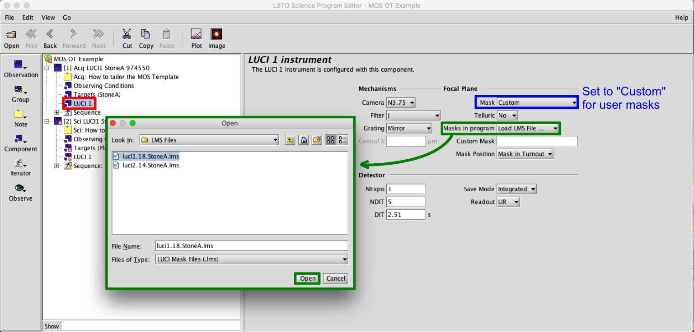Click the Open toolbar icon

tap(11, 34)
